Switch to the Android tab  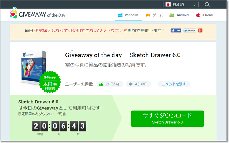click(x=179, y=15)
